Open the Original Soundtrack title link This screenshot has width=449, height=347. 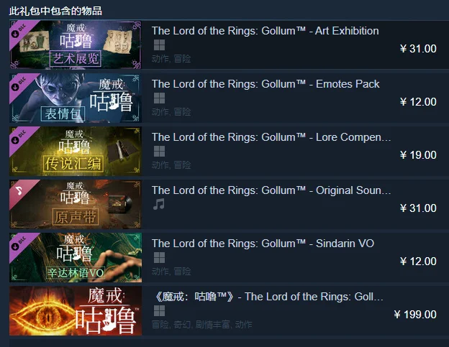click(x=271, y=190)
